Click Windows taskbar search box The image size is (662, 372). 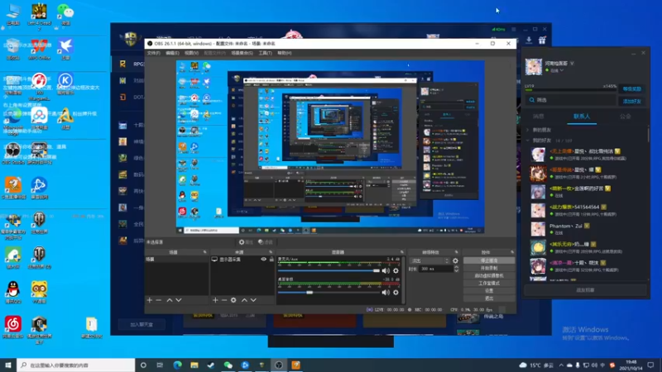[x=76, y=365]
